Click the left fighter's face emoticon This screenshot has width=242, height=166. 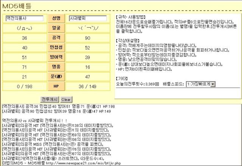click(25, 28)
